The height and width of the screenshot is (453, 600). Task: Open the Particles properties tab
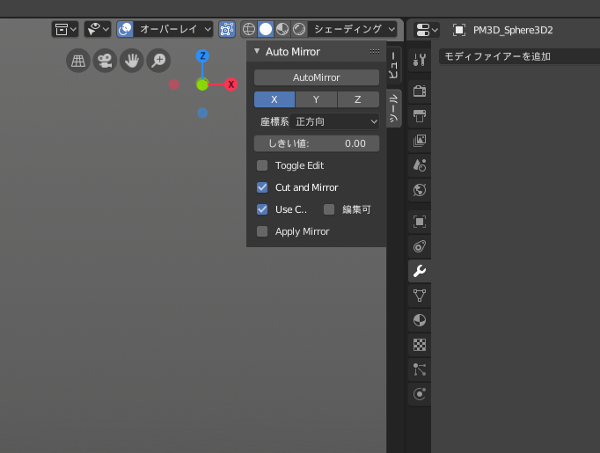[x=420, y=369]
